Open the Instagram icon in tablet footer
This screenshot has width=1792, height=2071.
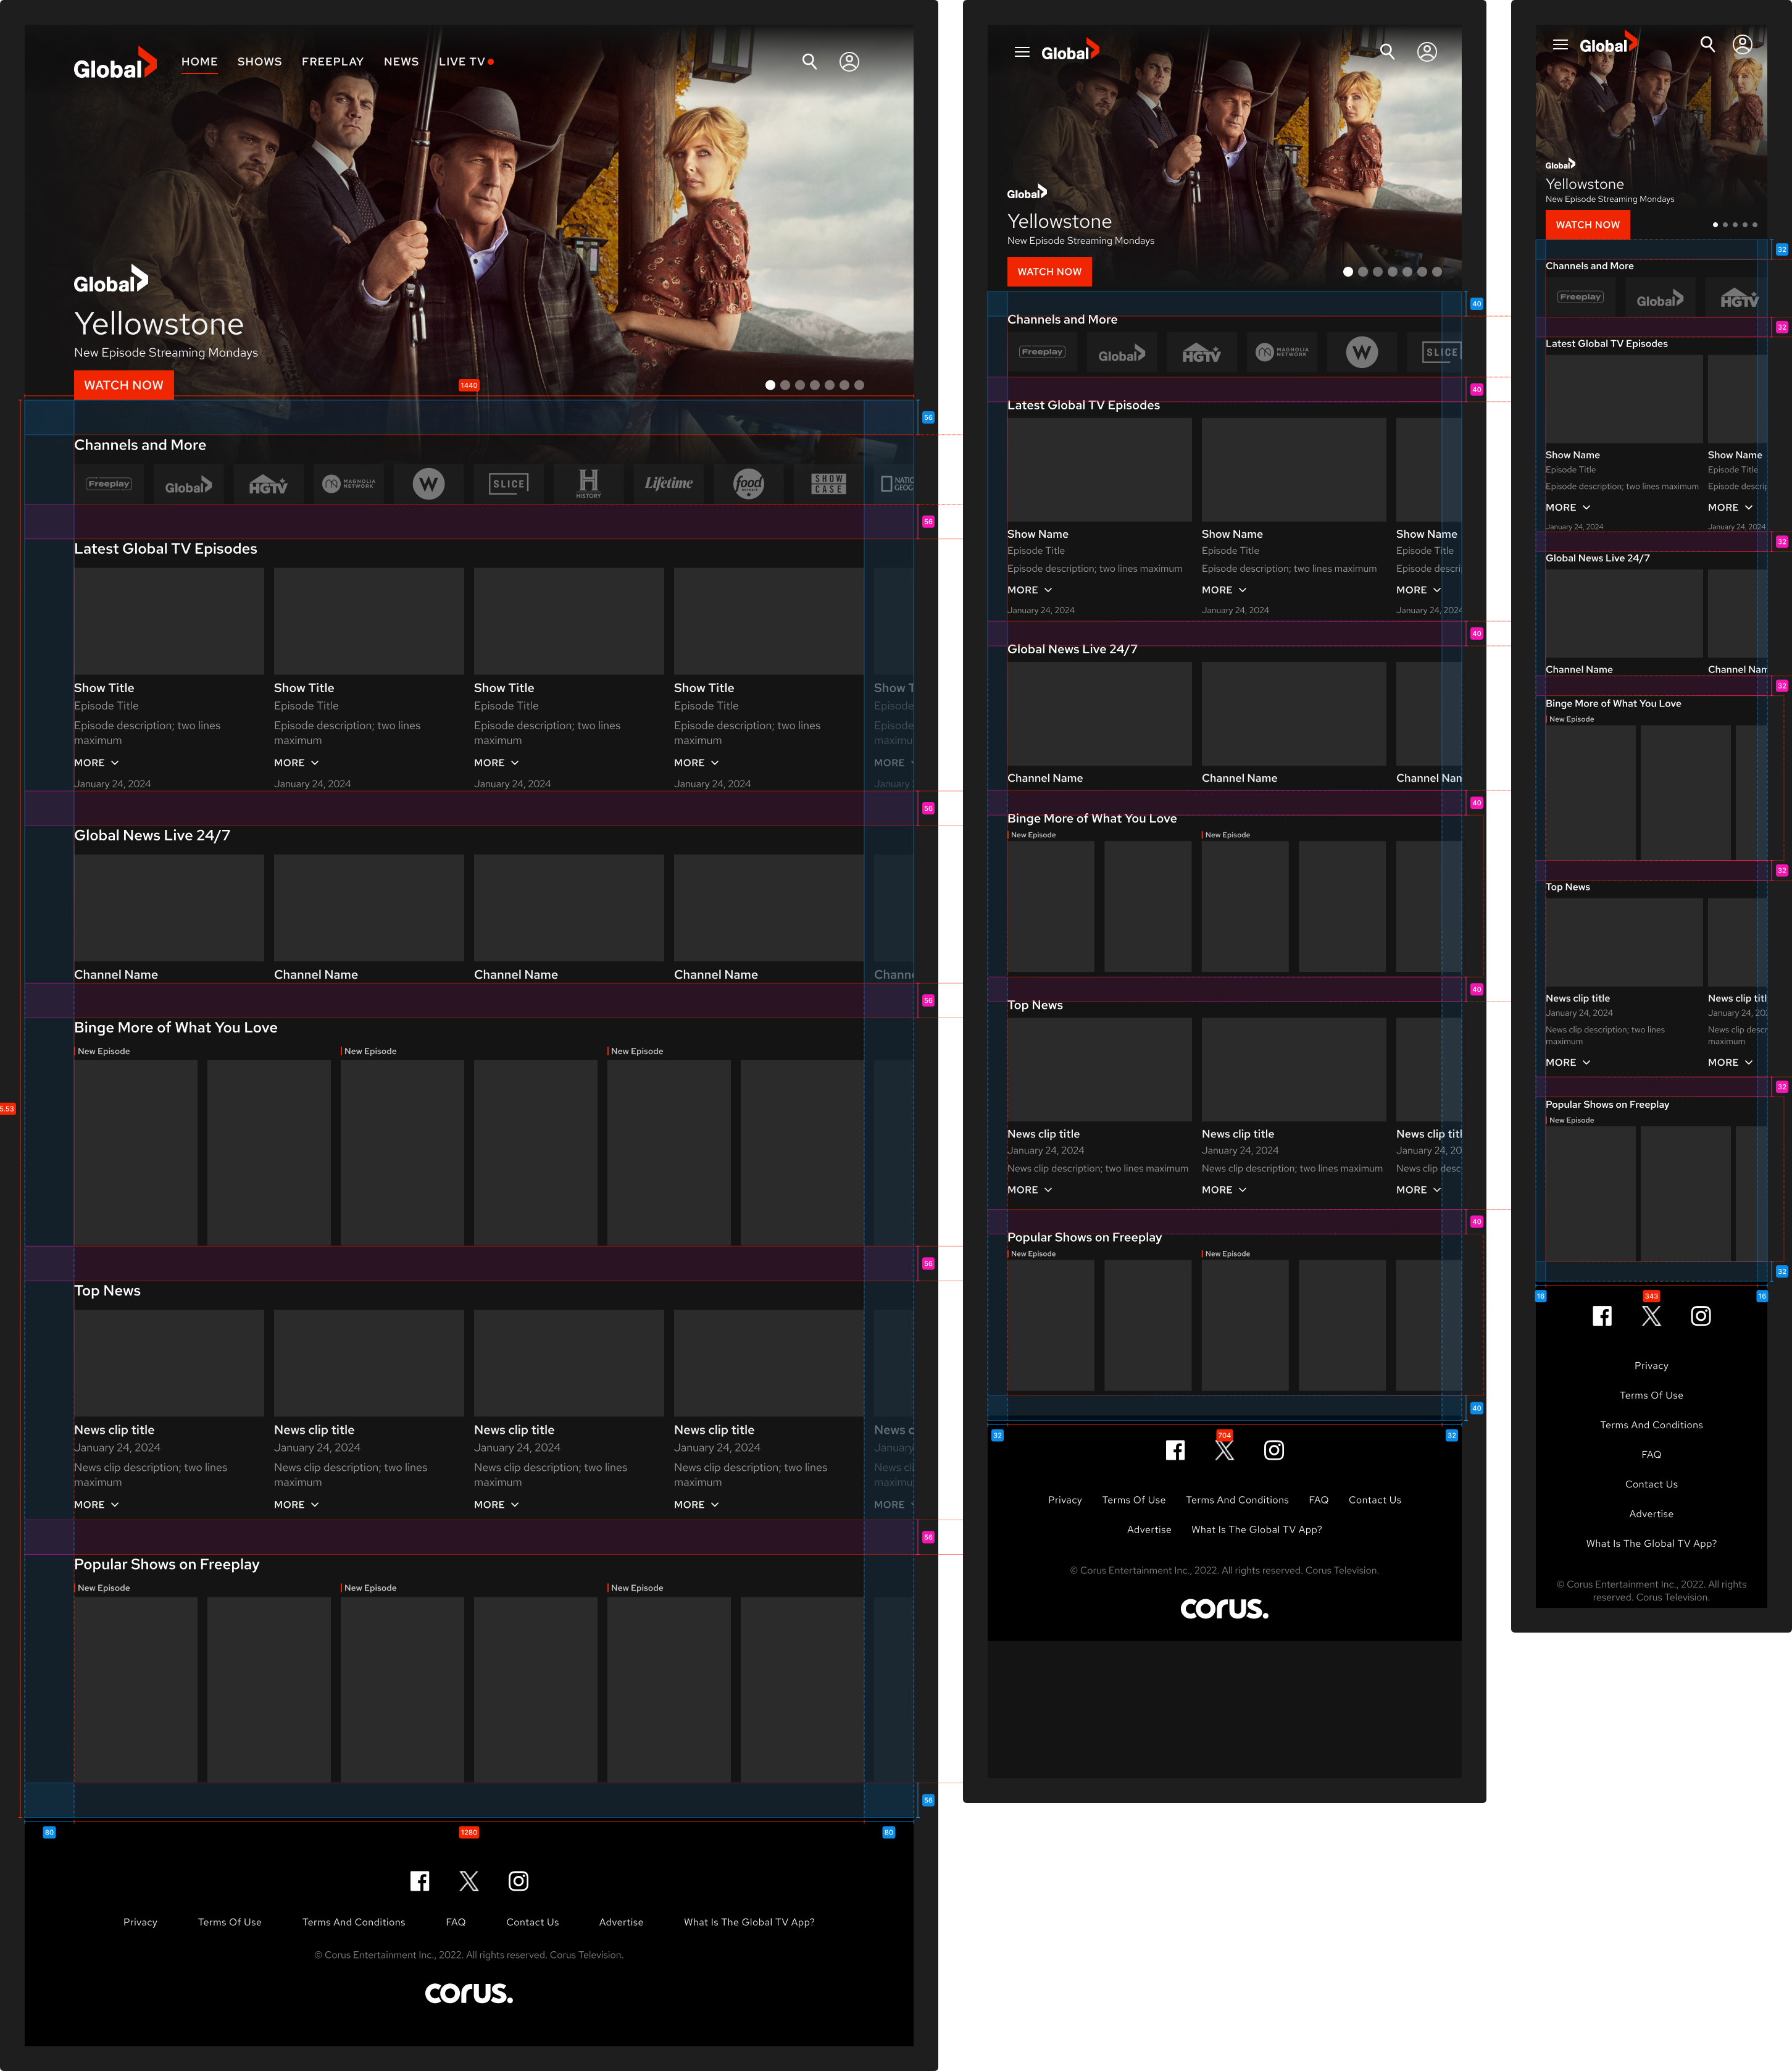coord(1274,1450)
